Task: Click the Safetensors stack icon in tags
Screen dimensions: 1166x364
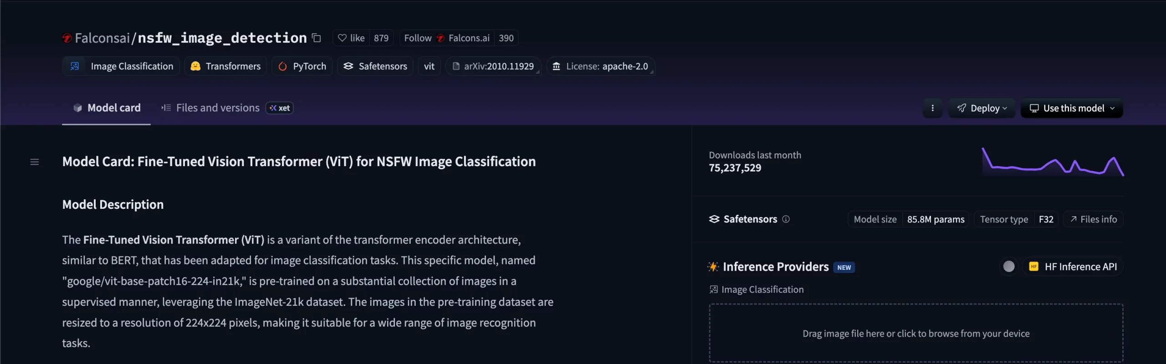Action: point(348,66)
